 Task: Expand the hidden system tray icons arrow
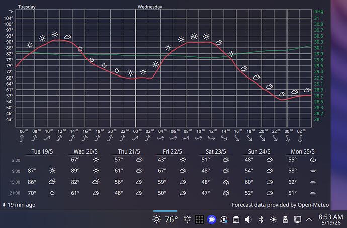point(309,220)
